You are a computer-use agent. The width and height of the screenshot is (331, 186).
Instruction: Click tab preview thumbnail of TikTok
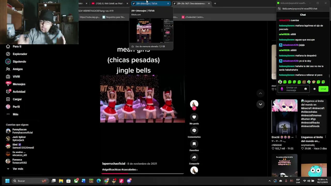[152, 30]
